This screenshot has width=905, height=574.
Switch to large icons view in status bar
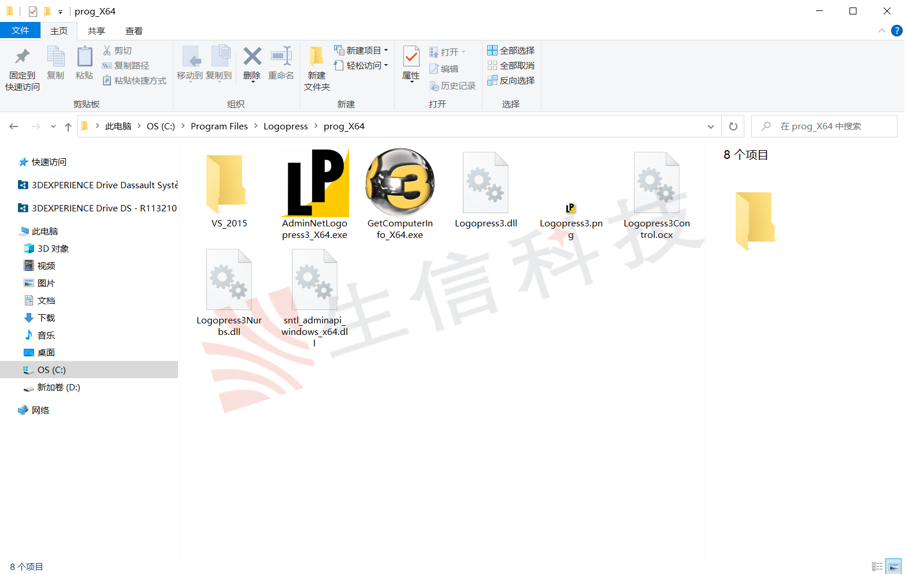[x=894, y=566]
